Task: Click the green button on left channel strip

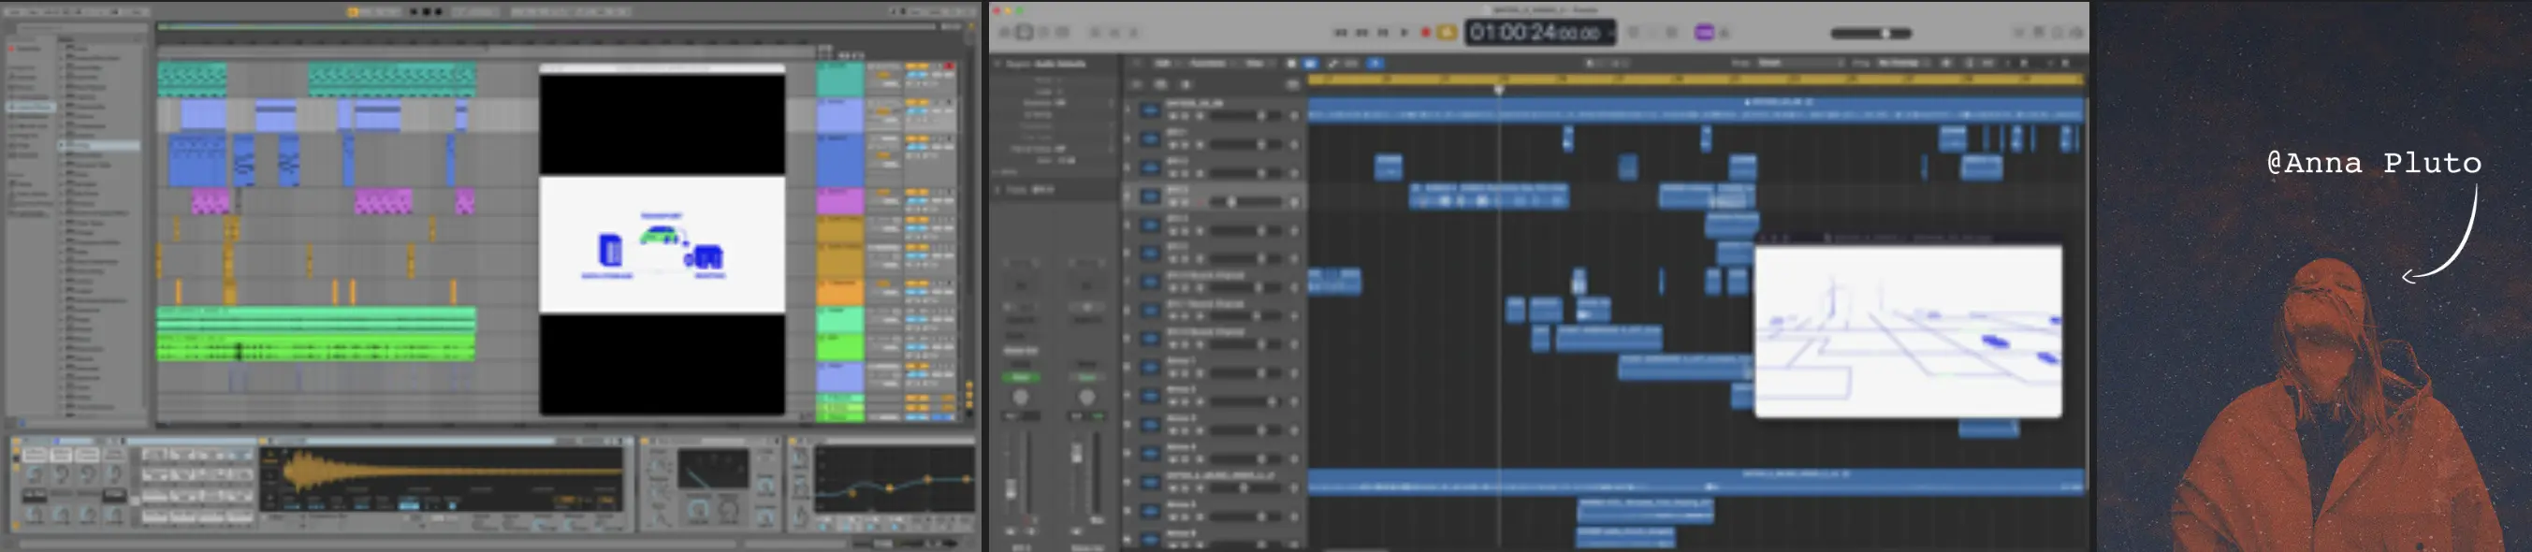Action: [x=1020, y=377]
